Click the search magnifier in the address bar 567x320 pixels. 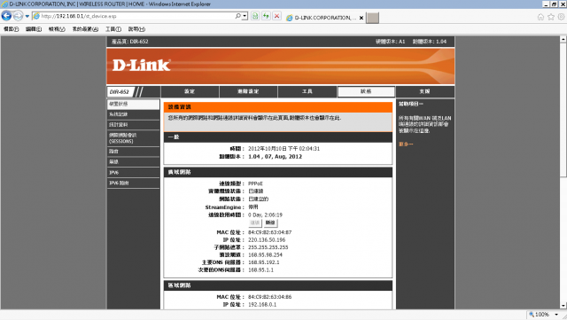pos(237,16)
